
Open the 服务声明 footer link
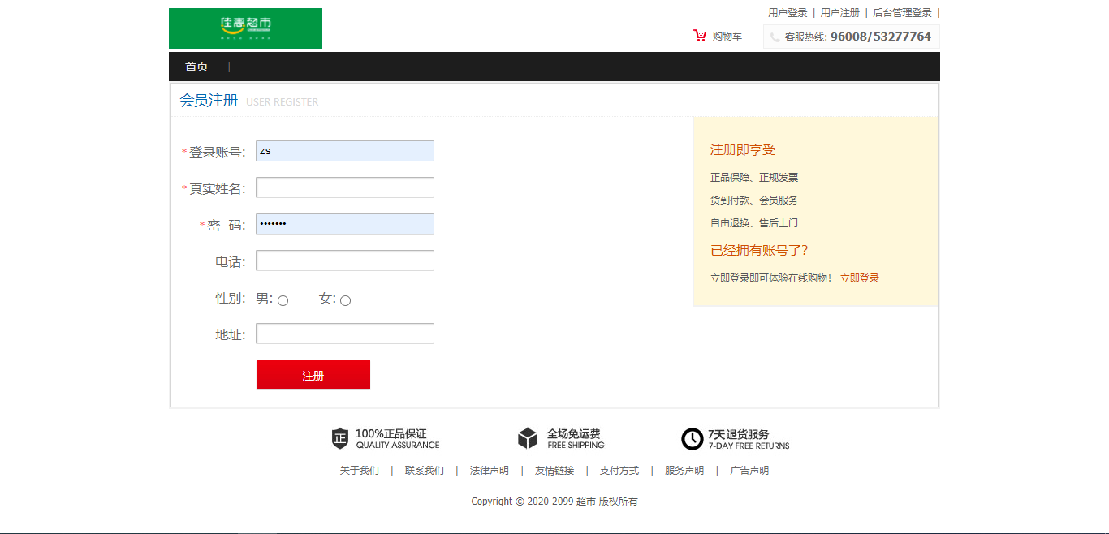684,471
